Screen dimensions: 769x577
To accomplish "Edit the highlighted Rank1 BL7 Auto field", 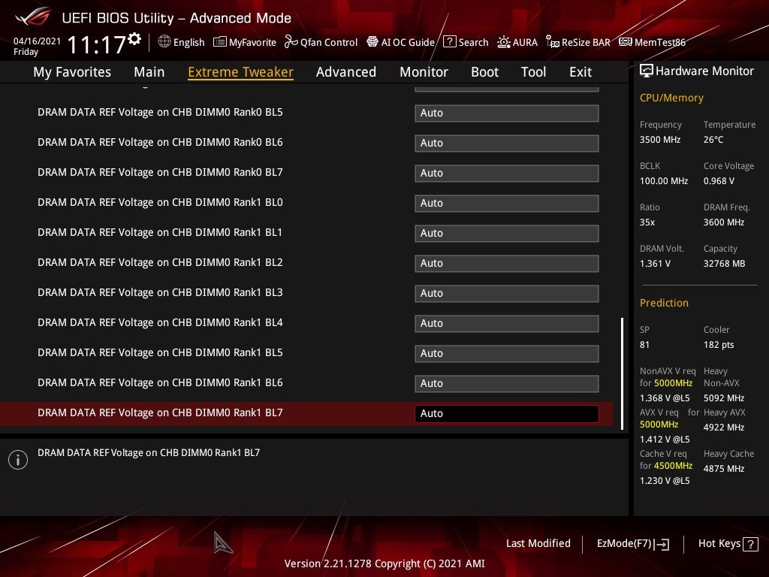I will pos(507,414).
